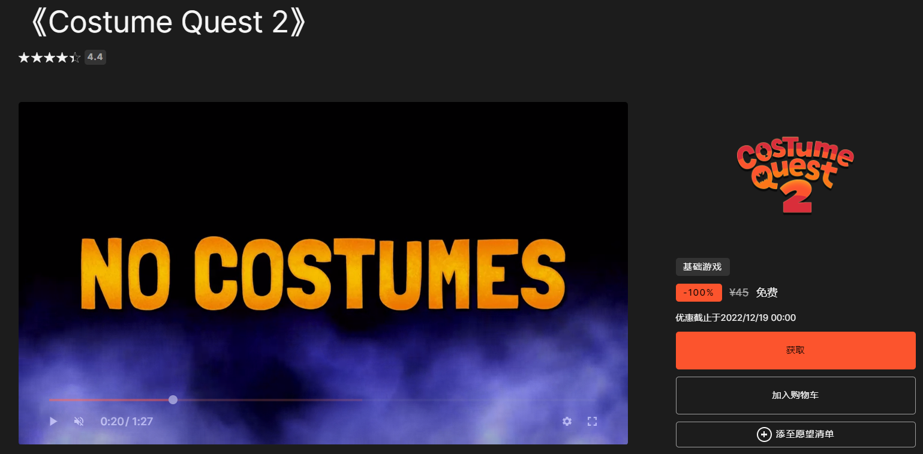Enter fullscreen video mode
923x454 pixels.
point(592,422)
